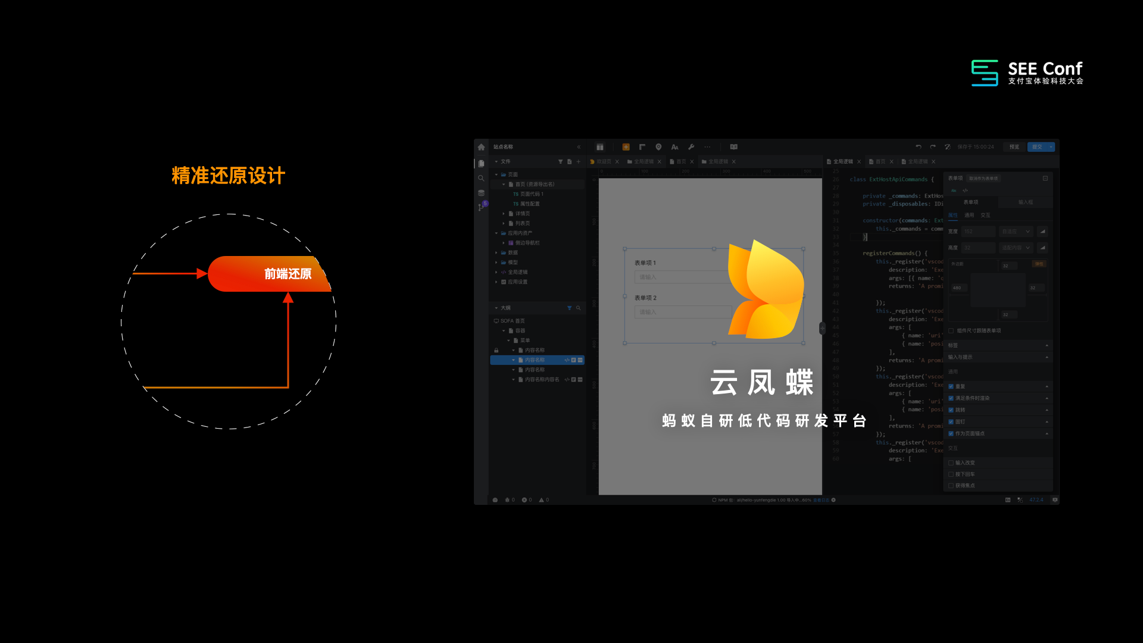Expand the 模型 folder
The width and height of the screenshot is (1143, 643).
496,263
